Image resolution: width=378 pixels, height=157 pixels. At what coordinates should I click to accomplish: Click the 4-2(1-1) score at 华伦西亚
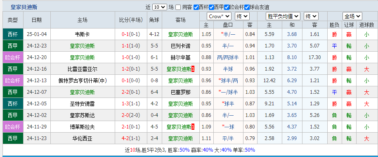(x=131, y=139)
